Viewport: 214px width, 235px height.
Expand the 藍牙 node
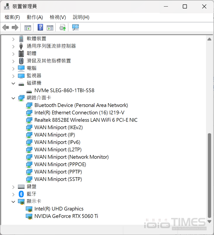[13, 194]
